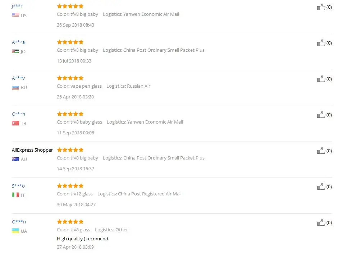343x254 pixels.
Task: Mark O***n's review as helpful
Action: [x=321, y=222]
